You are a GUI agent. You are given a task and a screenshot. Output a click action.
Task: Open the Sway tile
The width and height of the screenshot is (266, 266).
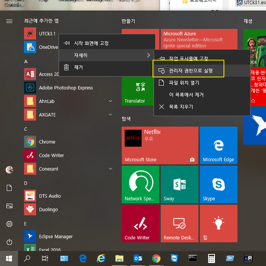180,184
